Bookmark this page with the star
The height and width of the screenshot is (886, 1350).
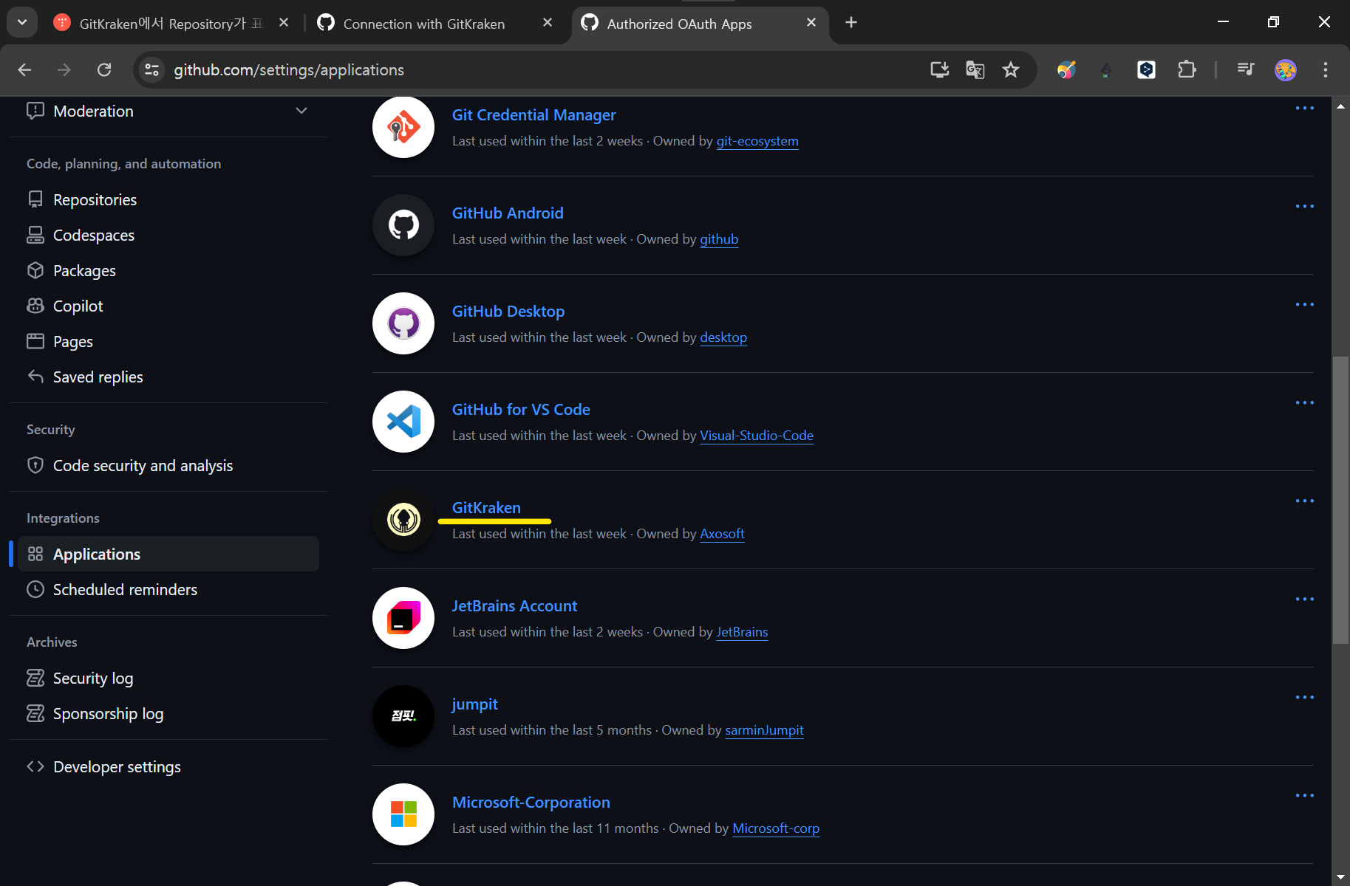pyautogui.click(x=1011, y=69)
